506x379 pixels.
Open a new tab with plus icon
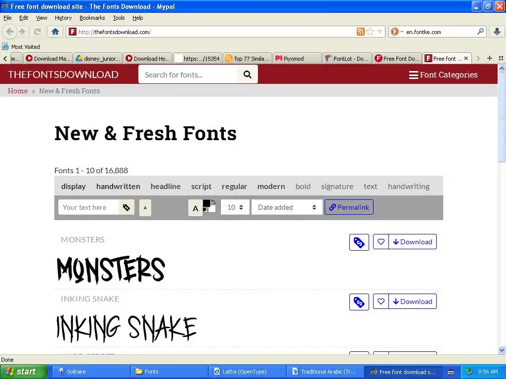[x=490, y=58]
